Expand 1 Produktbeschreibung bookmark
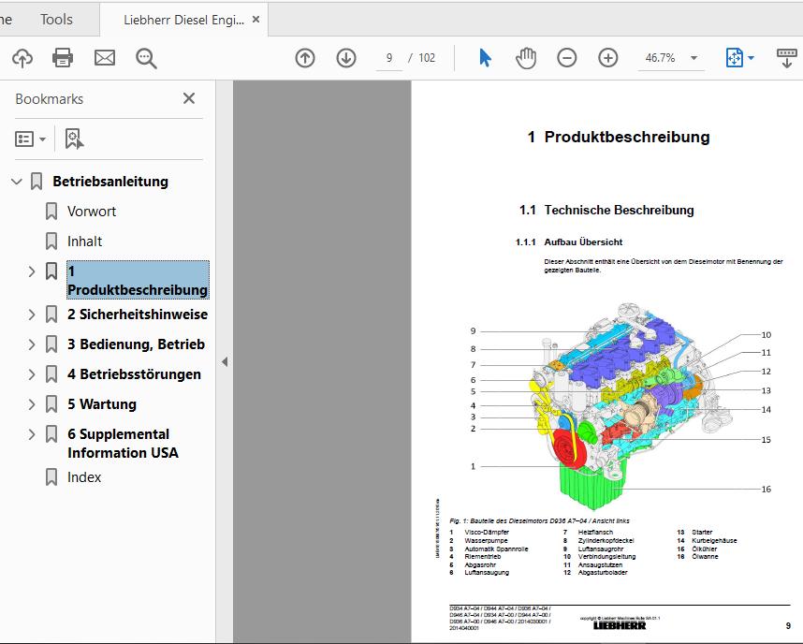 click(32, 271)
